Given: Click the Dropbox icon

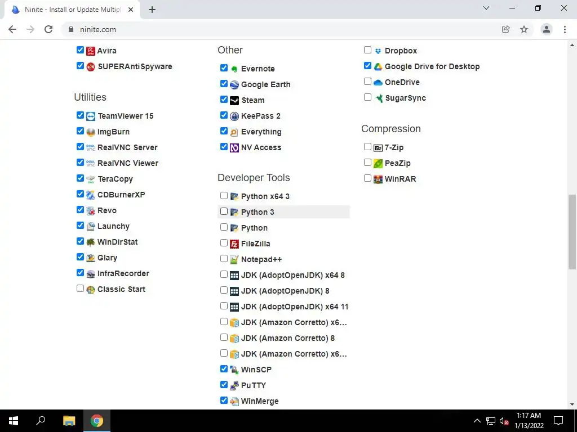Looking at the screenshot, I should tap(378, 51).
